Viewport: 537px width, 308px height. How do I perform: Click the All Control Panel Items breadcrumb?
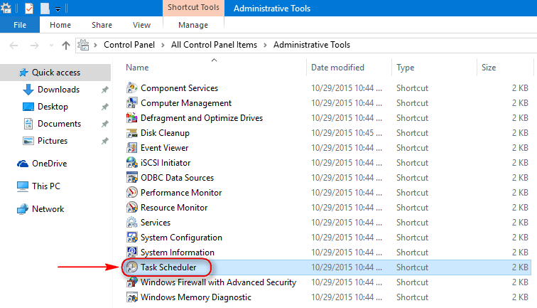[x=214, y=45]
